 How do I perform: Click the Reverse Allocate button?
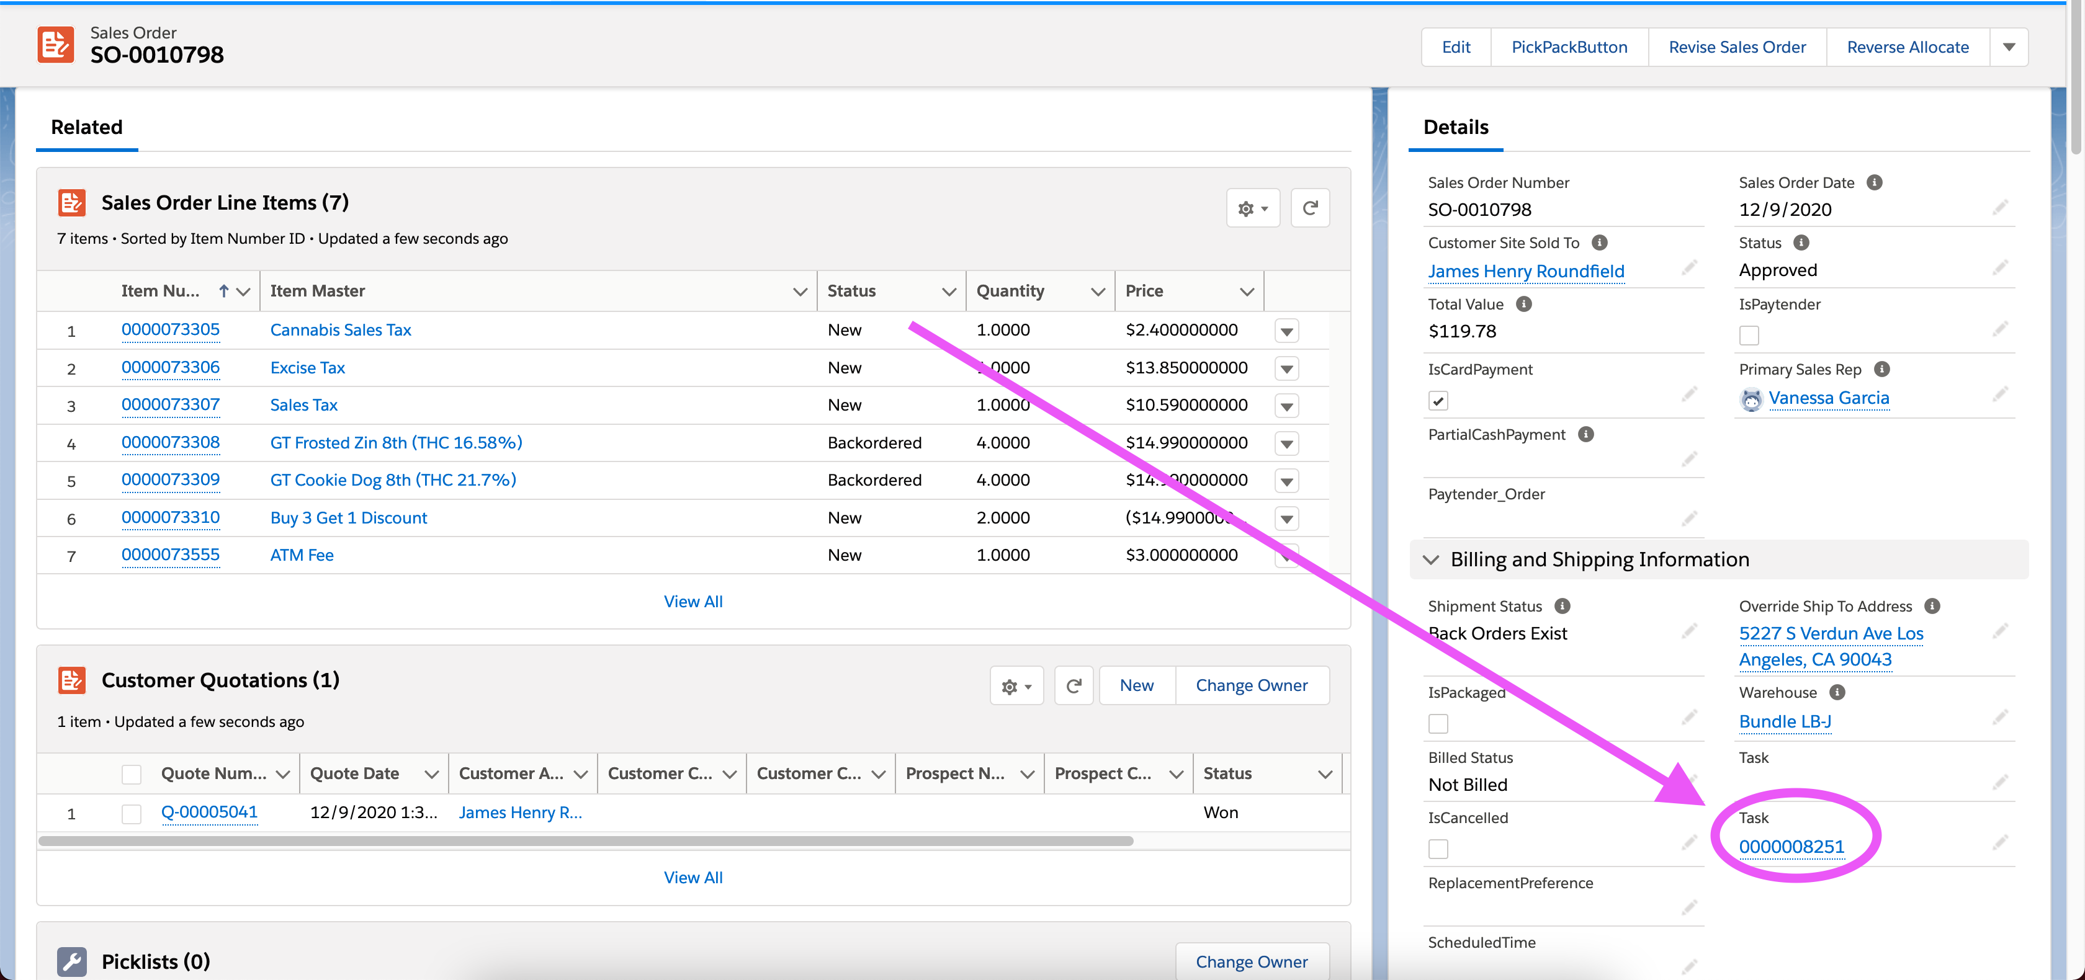[x=1908, y=47]
